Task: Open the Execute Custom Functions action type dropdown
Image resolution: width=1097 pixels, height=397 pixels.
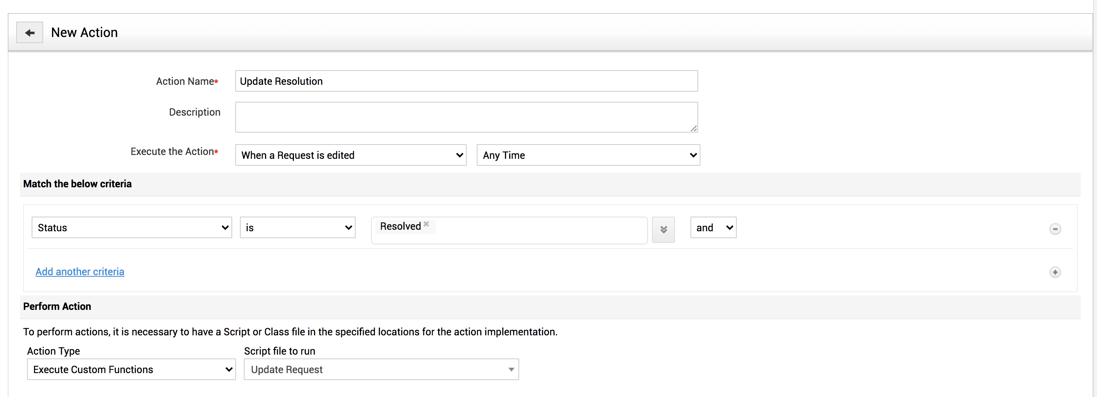Action: (x=131, y=369)
